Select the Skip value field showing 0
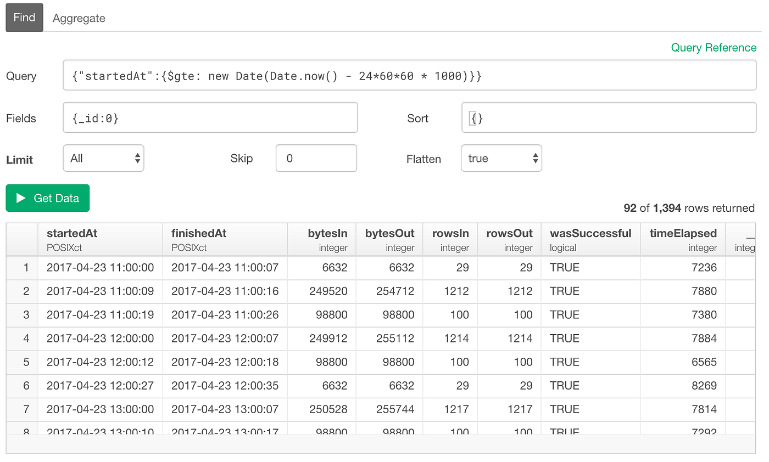Viewport: 769px width, 462px height. click(x=316, y=158)
